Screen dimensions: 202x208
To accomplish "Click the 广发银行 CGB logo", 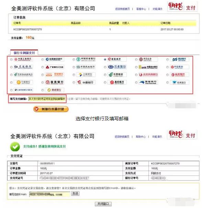I will [55, 67].
